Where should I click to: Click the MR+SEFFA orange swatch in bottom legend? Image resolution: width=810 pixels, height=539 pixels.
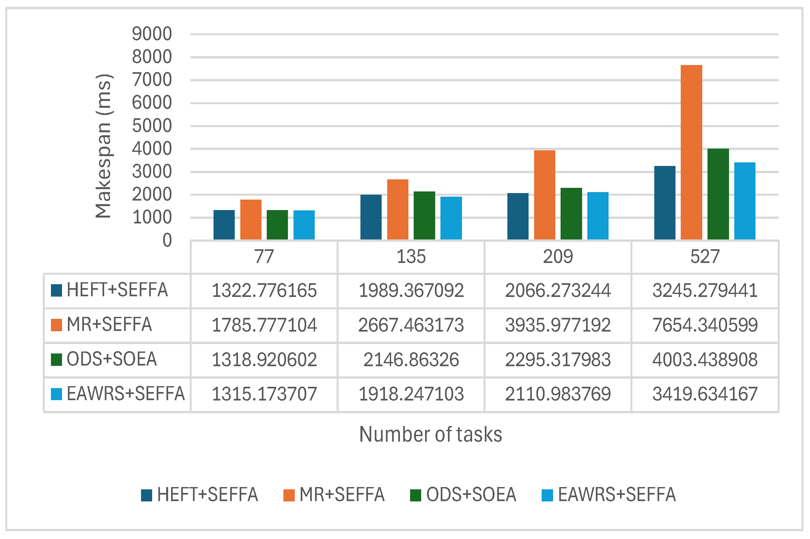(x=289, y=495)
